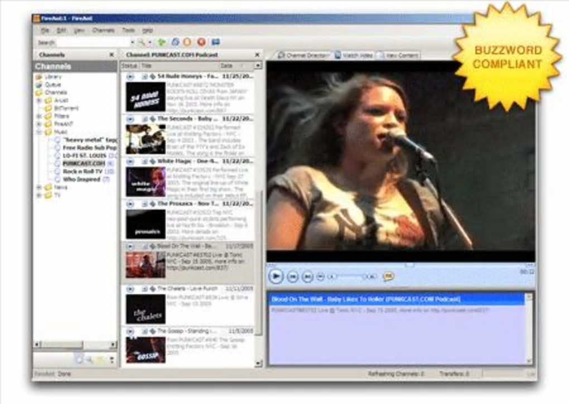Select the Rock n Roll TV channel
569x404 pixels.
click(83, 172)
